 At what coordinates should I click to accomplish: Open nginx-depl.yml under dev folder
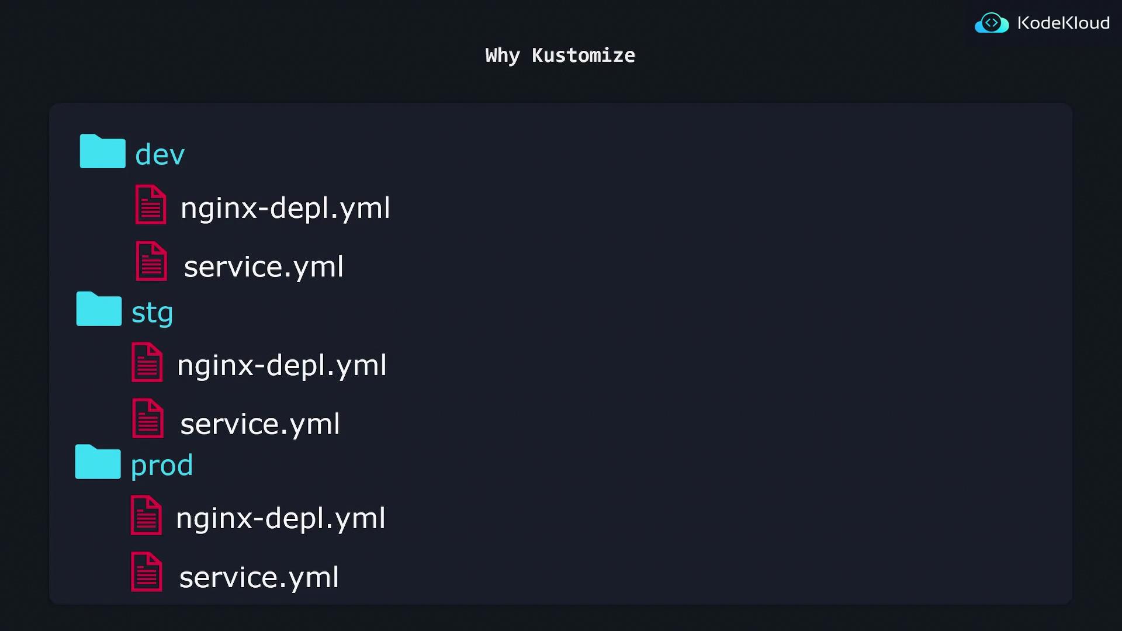[x=285, y=208]
